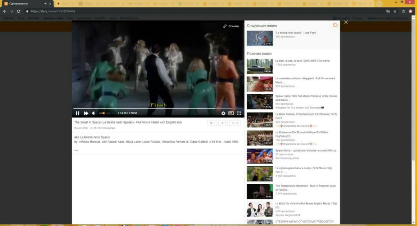Close the video overlay with X
417x226 pixels.
tap(346, 22)
